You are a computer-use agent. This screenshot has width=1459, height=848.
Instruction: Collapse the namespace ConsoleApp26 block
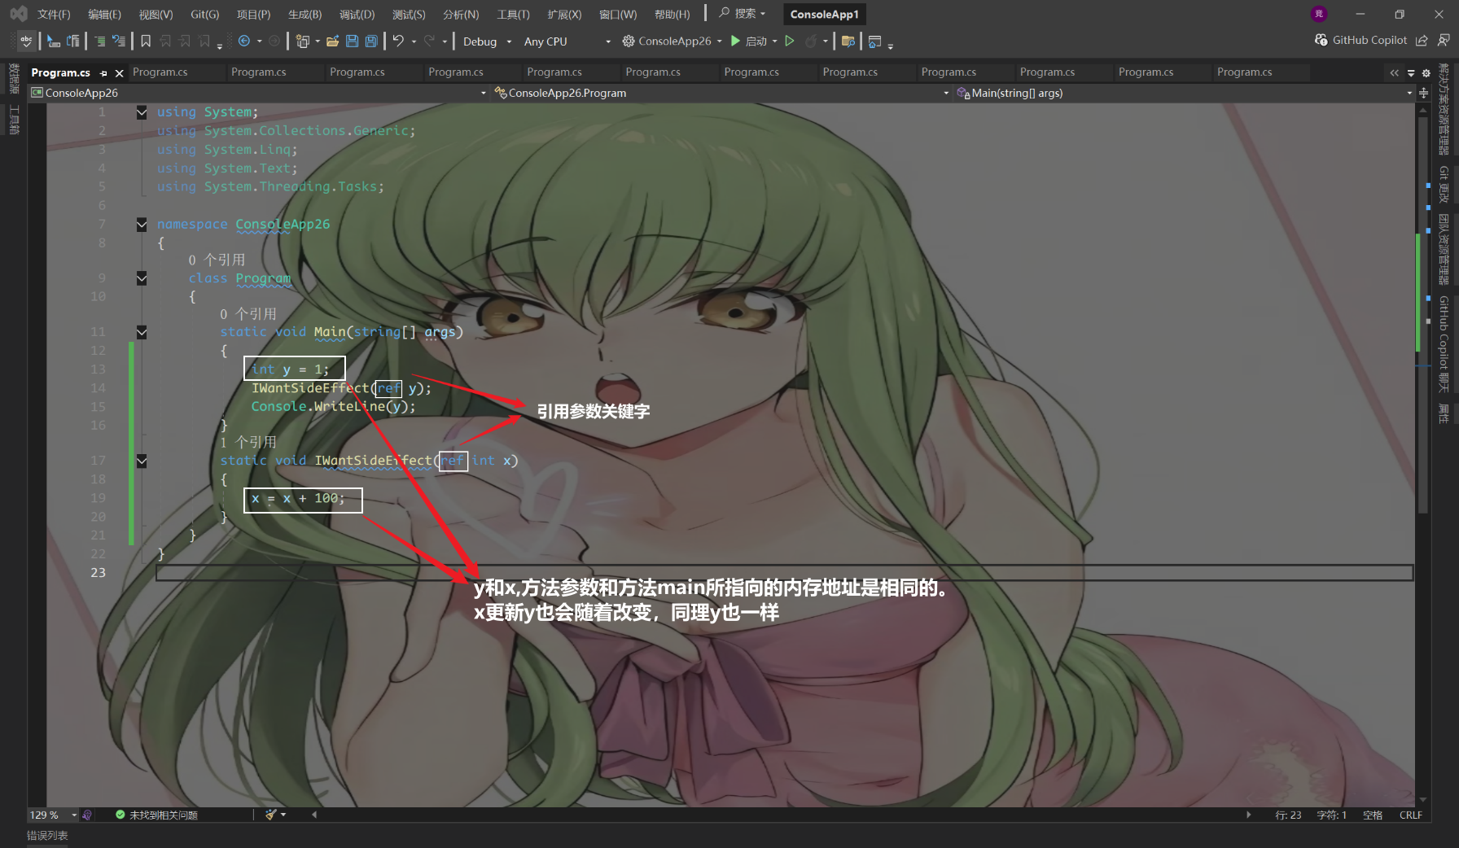(x=142, y=225)
